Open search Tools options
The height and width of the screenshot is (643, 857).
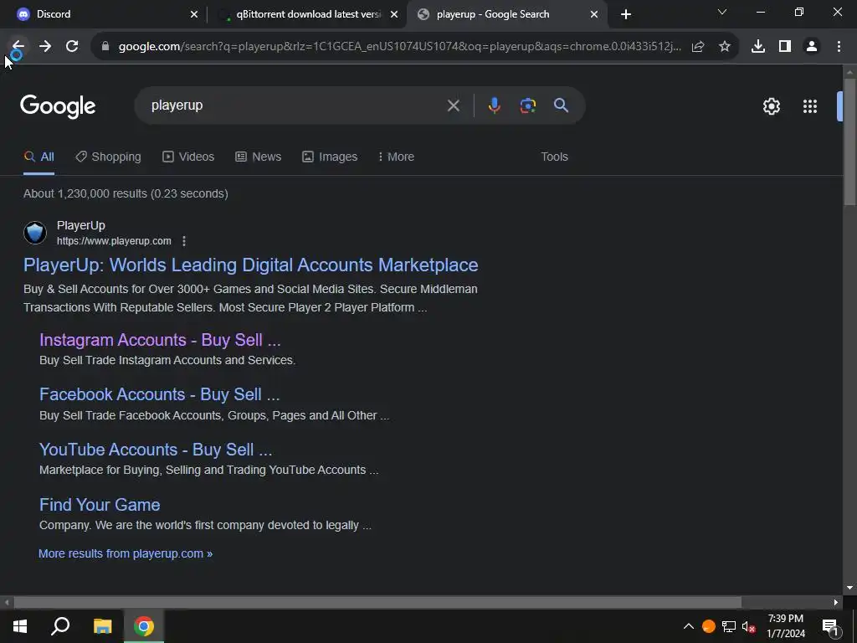[x=554, y=157]
